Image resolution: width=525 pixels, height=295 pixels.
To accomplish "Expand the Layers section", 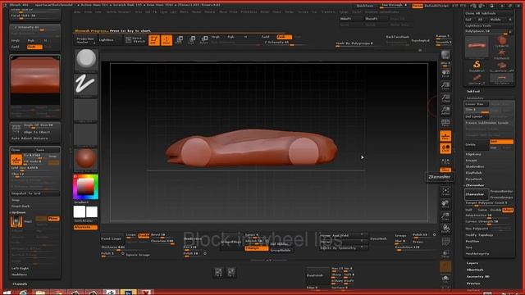I will pos(472,263).
